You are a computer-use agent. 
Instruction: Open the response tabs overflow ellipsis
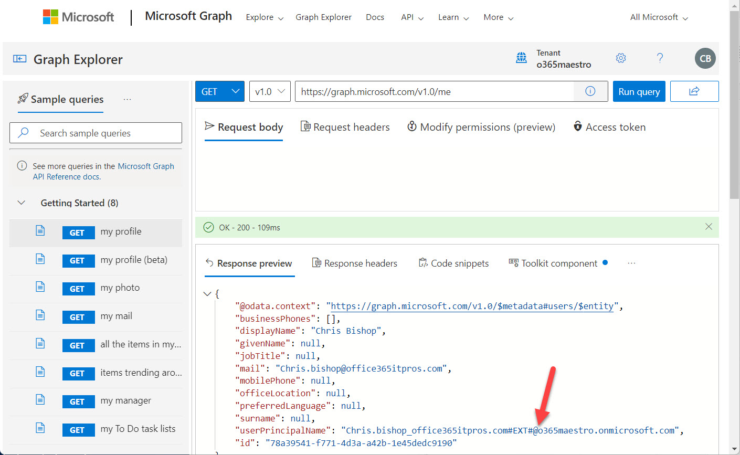pos(631,263)
